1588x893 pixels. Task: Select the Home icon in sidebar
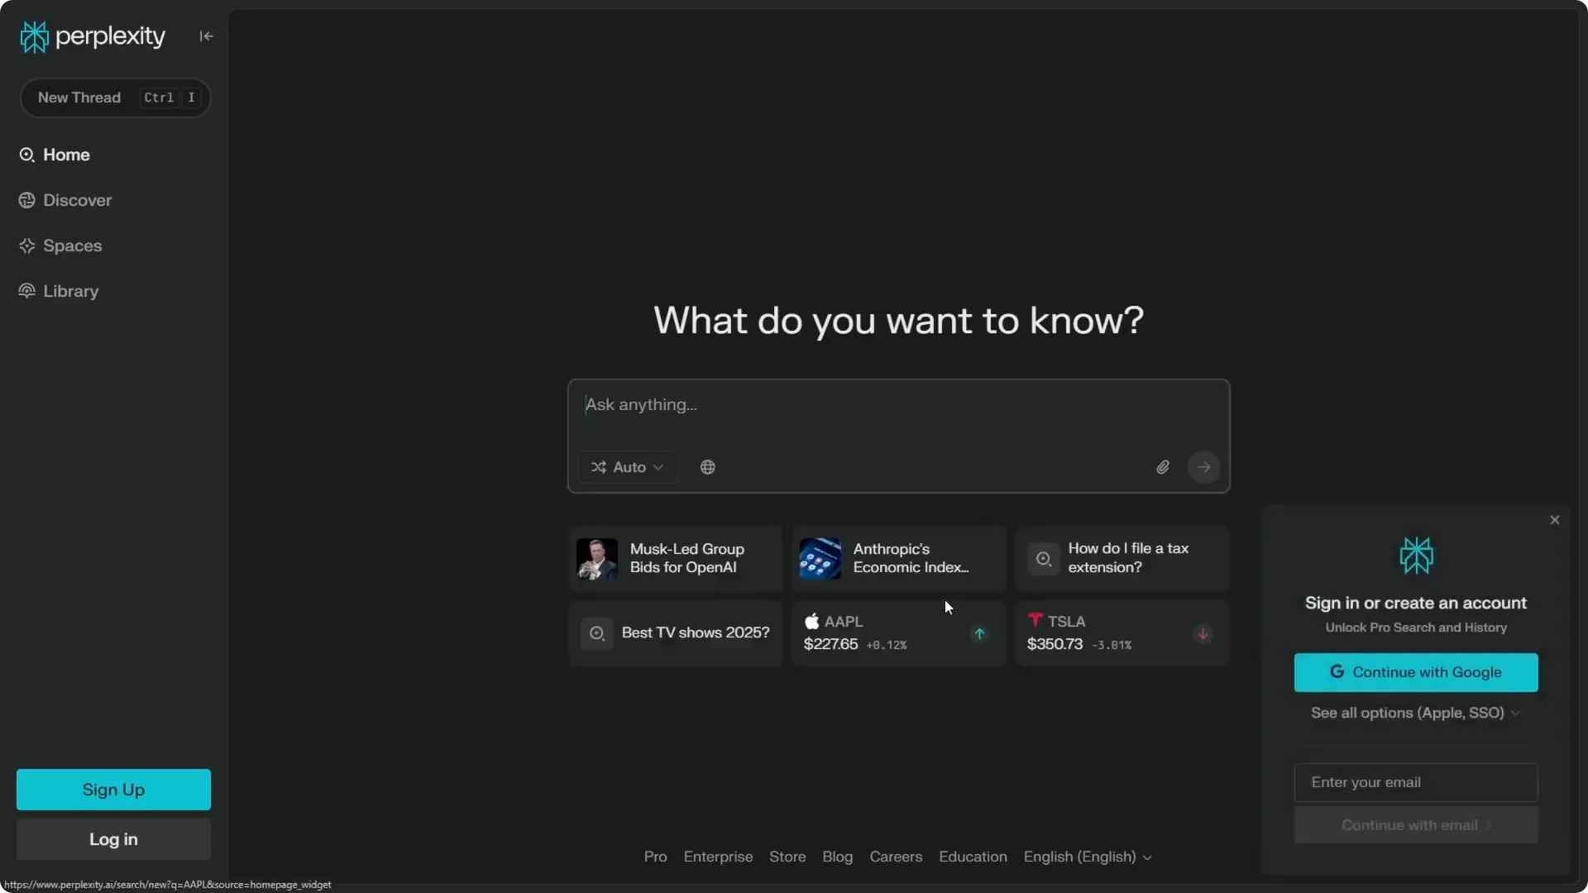(26, 155)
